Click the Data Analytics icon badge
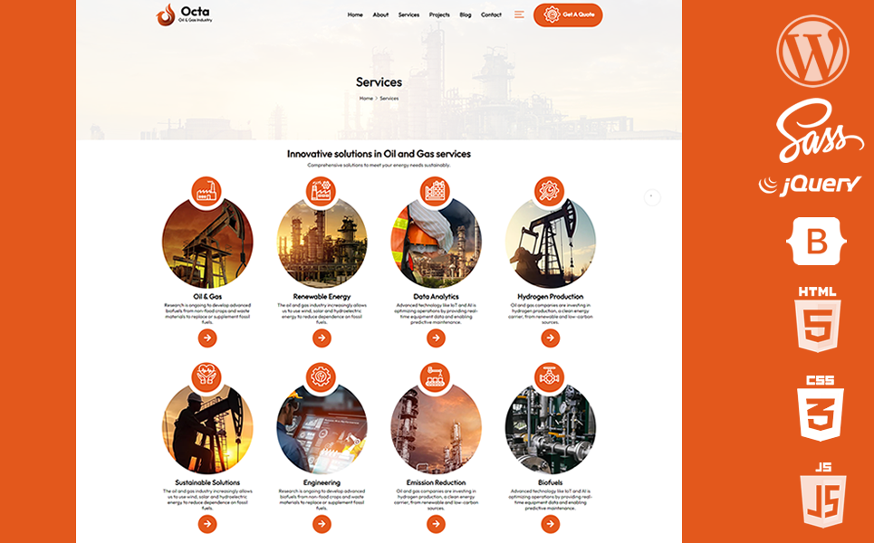Viewport: 874px width, 543px height. click(436, 191)
